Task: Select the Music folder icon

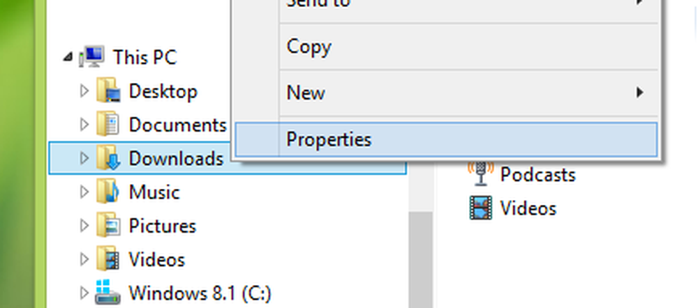Action: 108,192
